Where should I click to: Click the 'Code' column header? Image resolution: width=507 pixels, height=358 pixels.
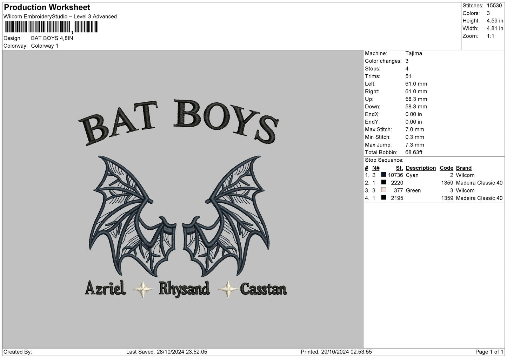tap(446, 168)
